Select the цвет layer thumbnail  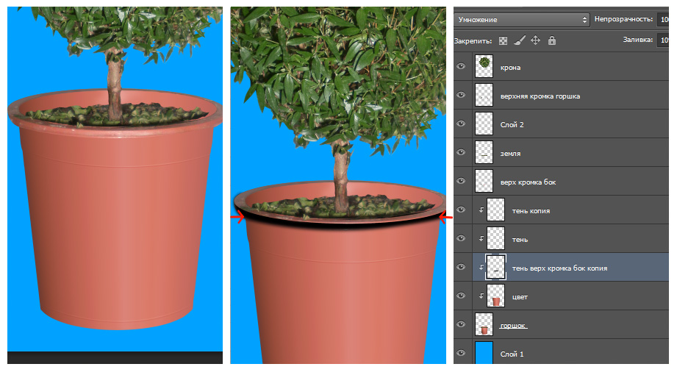[495, 296]
